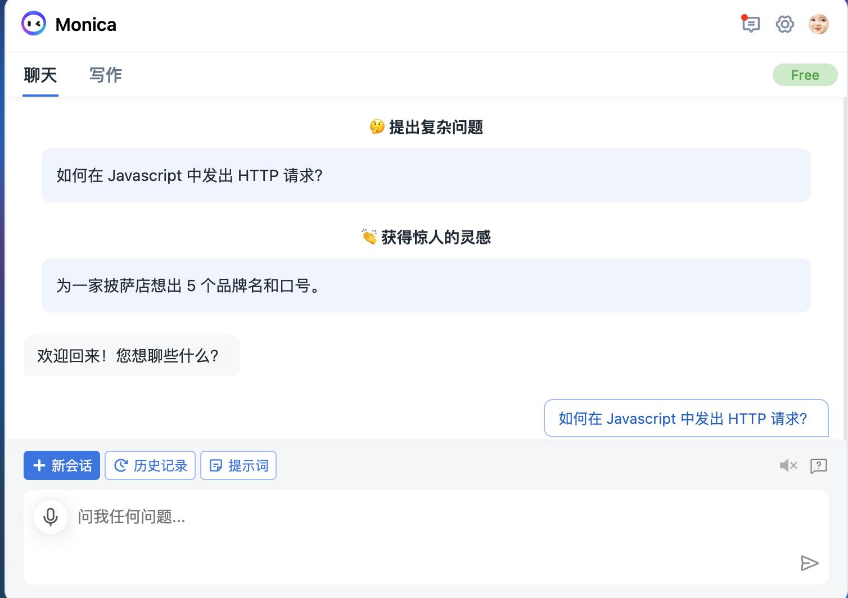Click the Monica logo icon
Viewport: 848px width, 598px height.
34,24
